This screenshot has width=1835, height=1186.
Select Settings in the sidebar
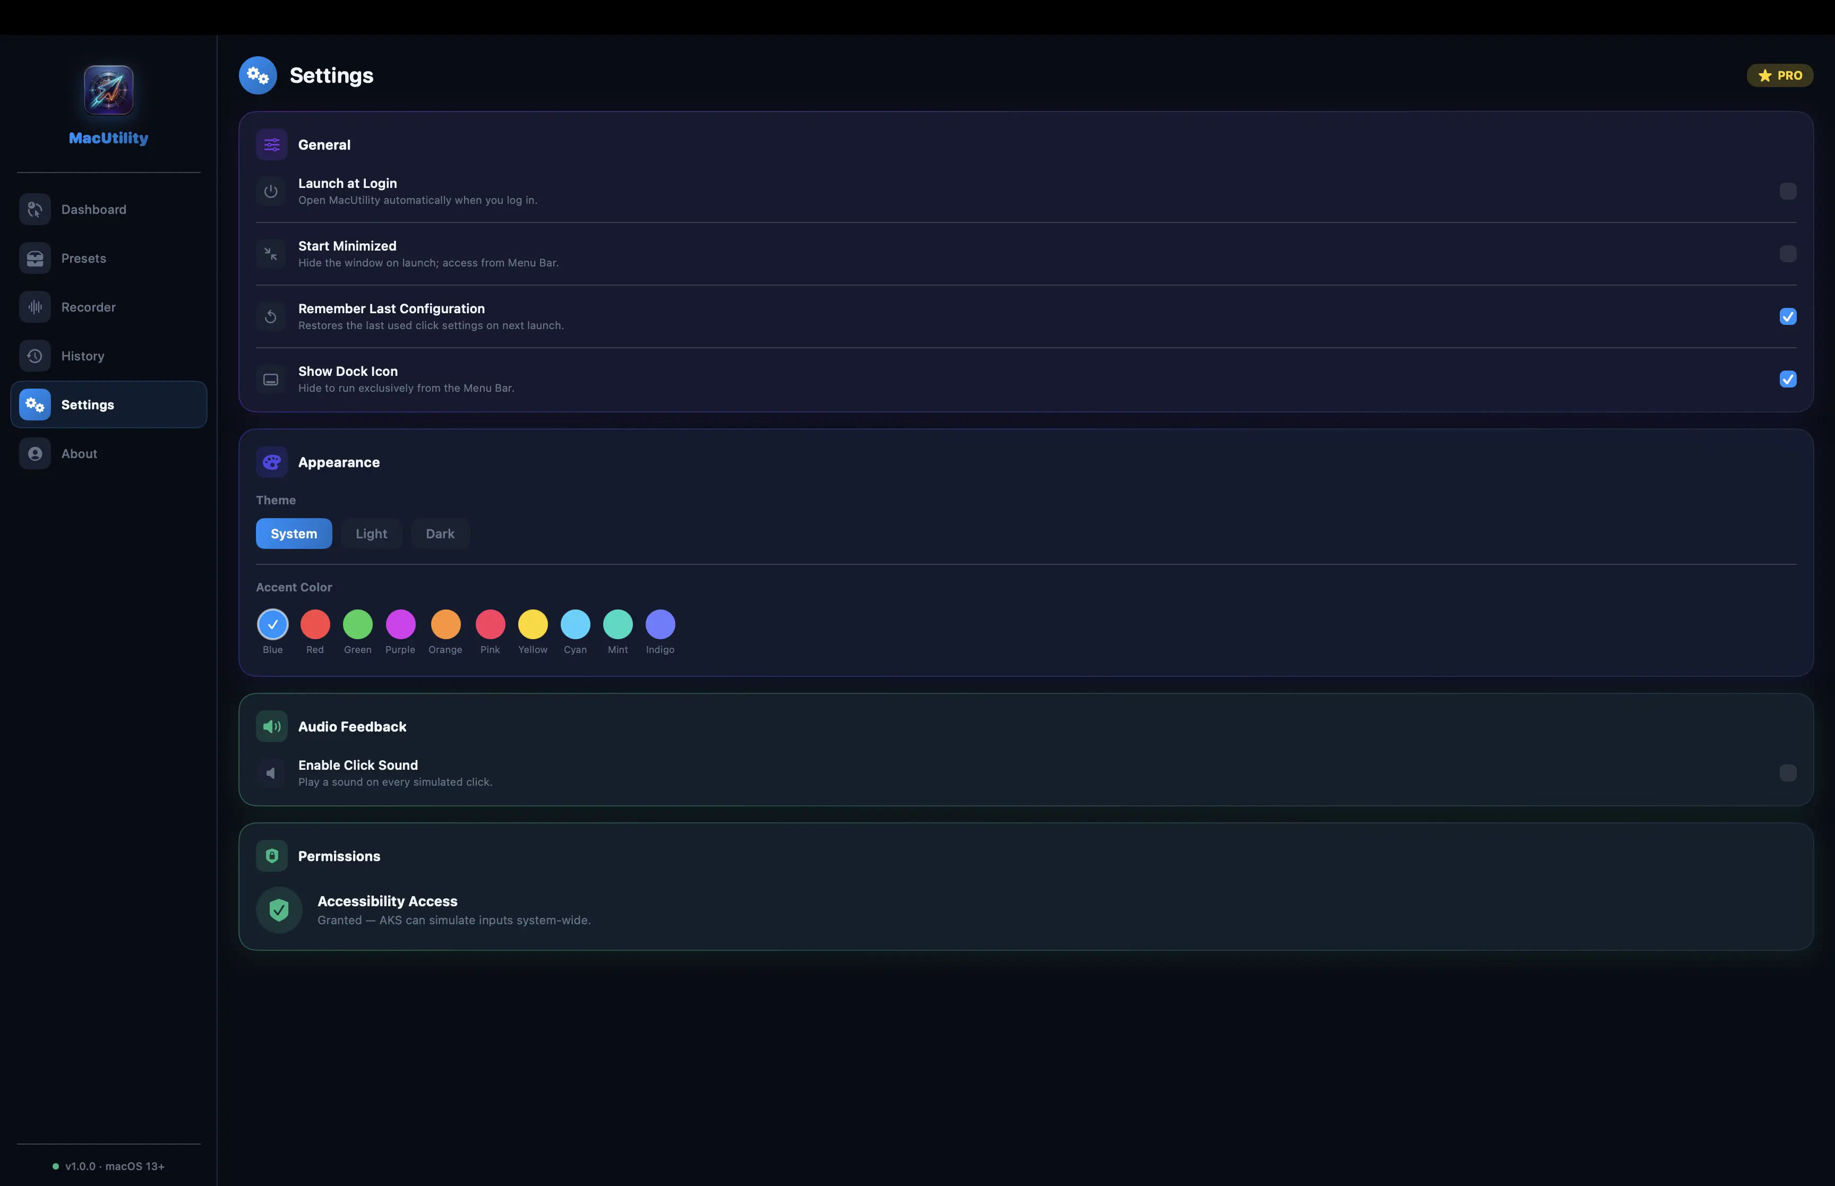coord(108,405)
